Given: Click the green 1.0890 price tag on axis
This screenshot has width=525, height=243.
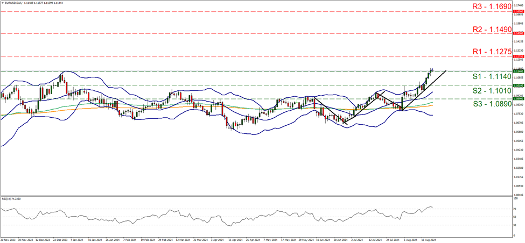Looking at the screenshot, I should (517, 99).
